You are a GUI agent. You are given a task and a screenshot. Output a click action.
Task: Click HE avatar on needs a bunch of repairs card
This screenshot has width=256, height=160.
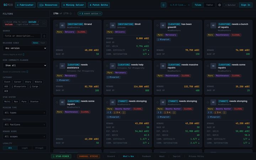tap(213, 25)
